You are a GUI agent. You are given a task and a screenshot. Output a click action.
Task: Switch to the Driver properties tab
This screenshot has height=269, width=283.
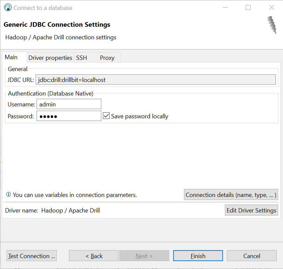click(50, 58)
